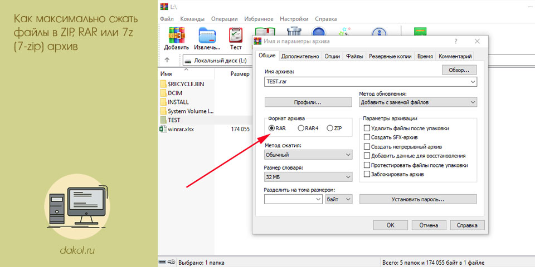
Task: Enable Удалить файлы после упаковки
Action: (x=367, y=128)
